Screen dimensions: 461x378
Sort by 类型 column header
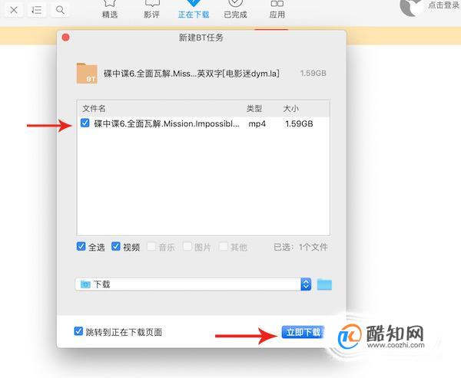click(254, 109)
